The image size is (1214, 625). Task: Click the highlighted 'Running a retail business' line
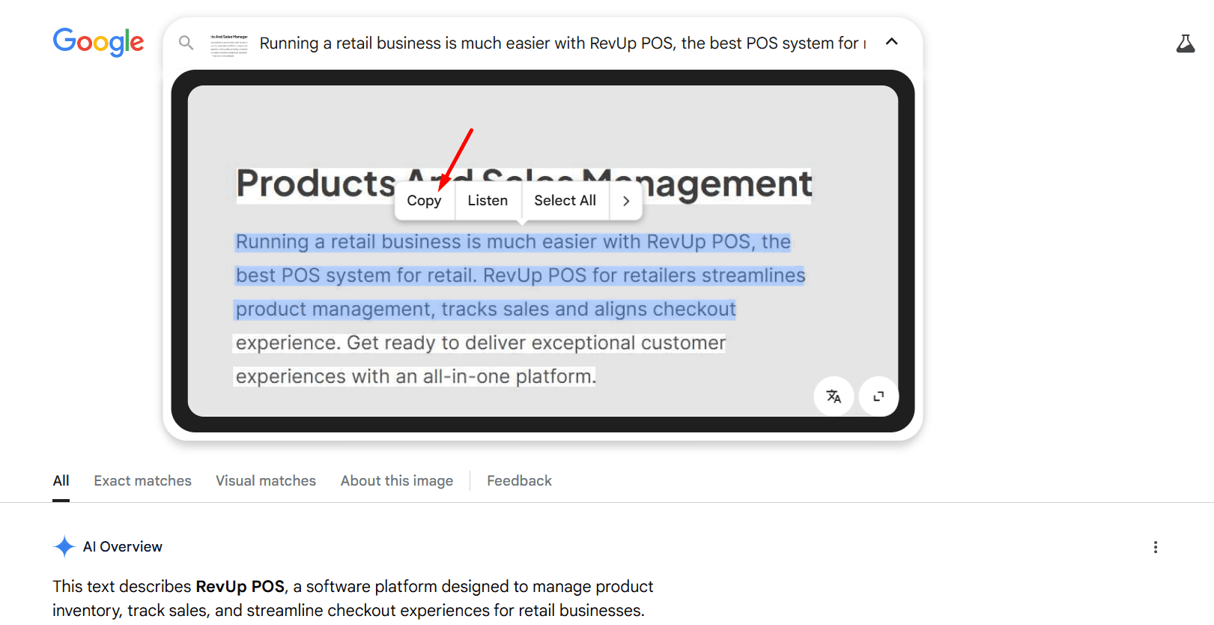(x=513, y=242)
